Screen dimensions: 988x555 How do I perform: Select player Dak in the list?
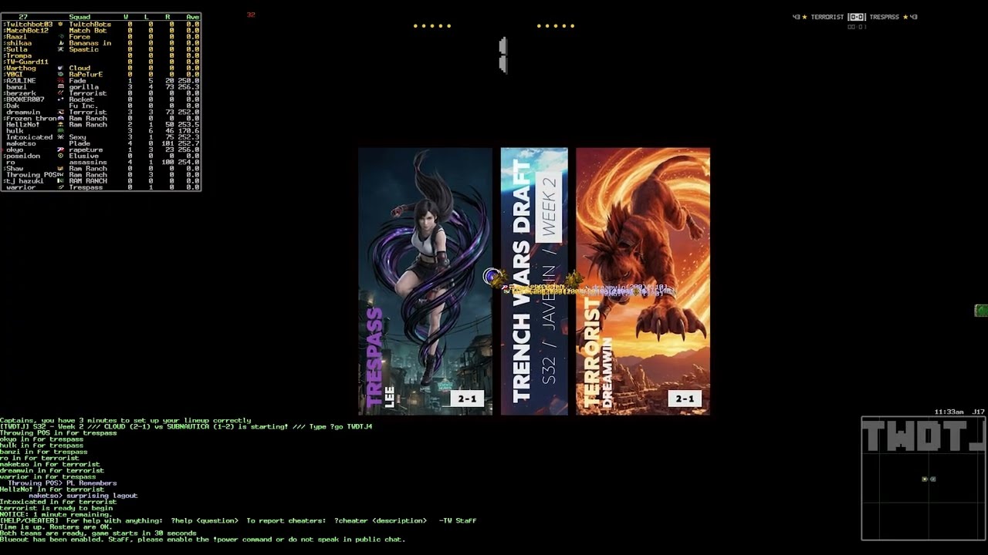12,106
